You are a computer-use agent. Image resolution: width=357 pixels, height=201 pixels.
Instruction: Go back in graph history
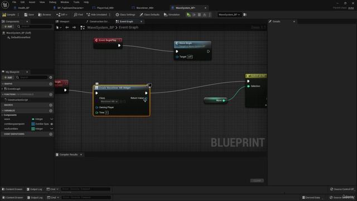(67, 27)
